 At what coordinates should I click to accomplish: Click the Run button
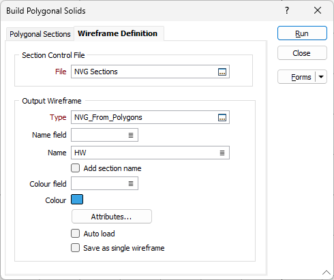[x=302, y=33]
